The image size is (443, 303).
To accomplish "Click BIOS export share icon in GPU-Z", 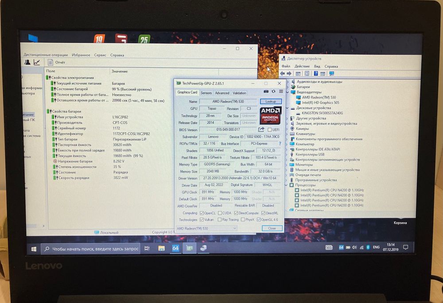I will (261, 129).
